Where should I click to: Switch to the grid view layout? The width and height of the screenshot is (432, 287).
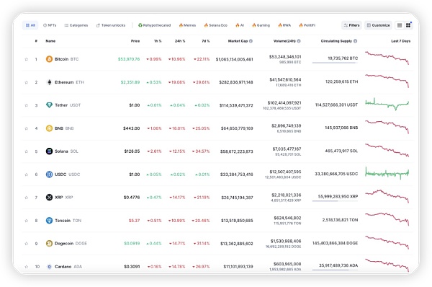click(408, 25)
